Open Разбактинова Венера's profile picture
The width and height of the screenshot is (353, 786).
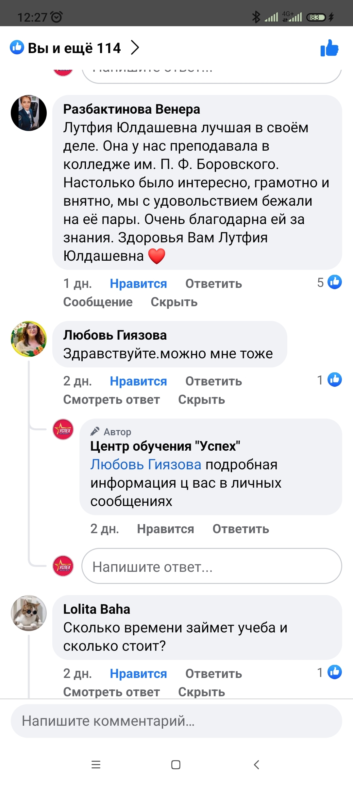(29, 113)
